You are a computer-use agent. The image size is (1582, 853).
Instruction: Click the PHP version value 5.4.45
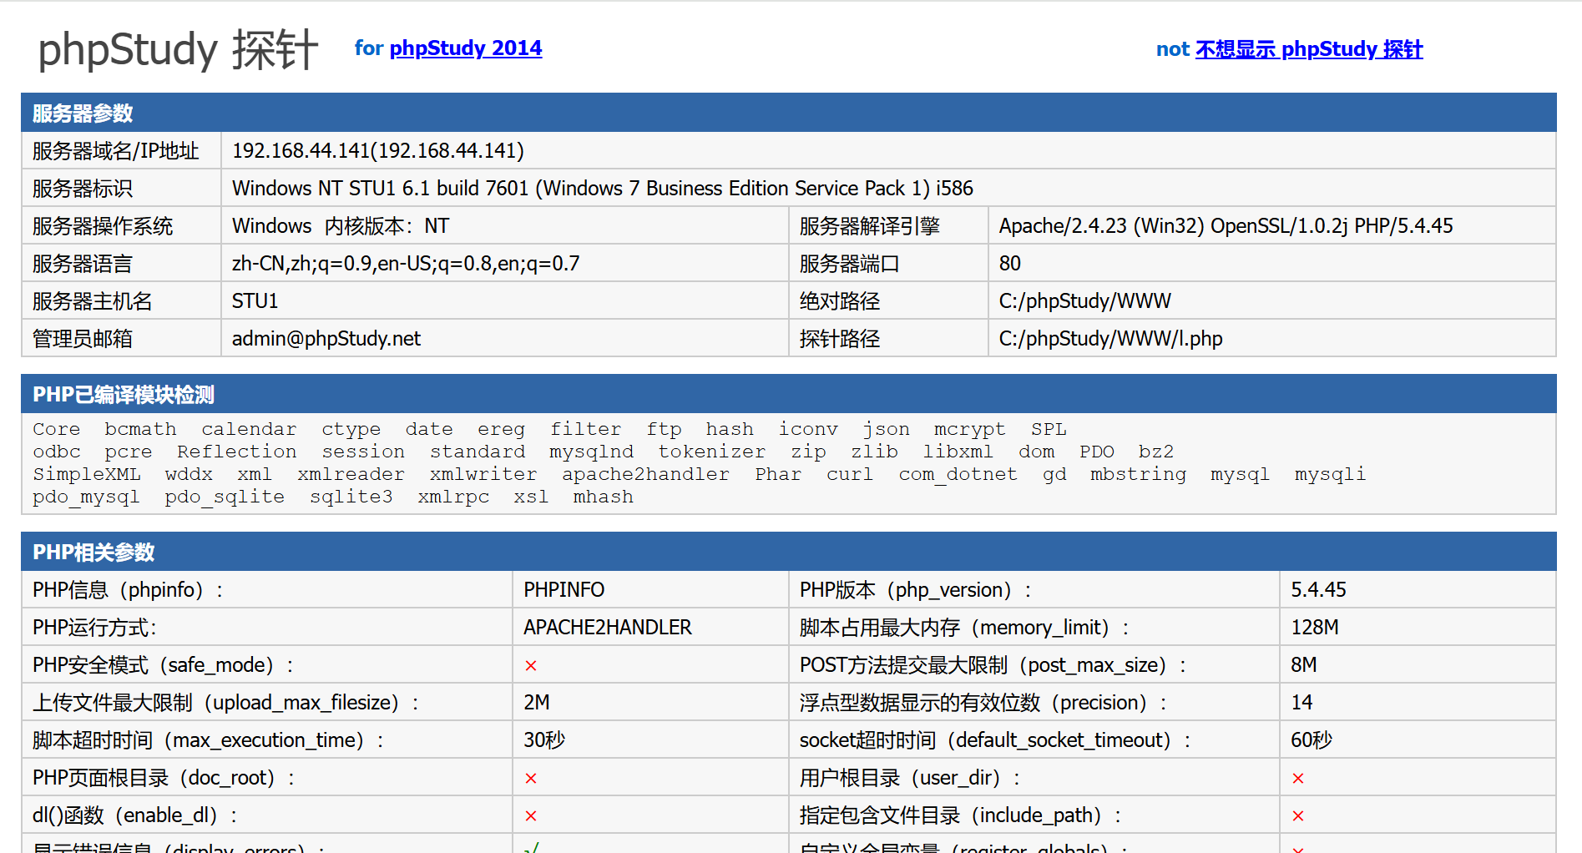coord(1317,590)
